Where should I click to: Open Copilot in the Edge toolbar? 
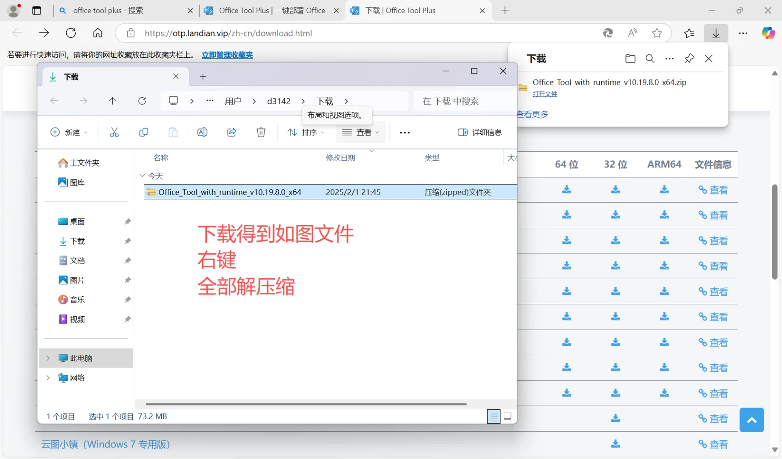(768, 33)
